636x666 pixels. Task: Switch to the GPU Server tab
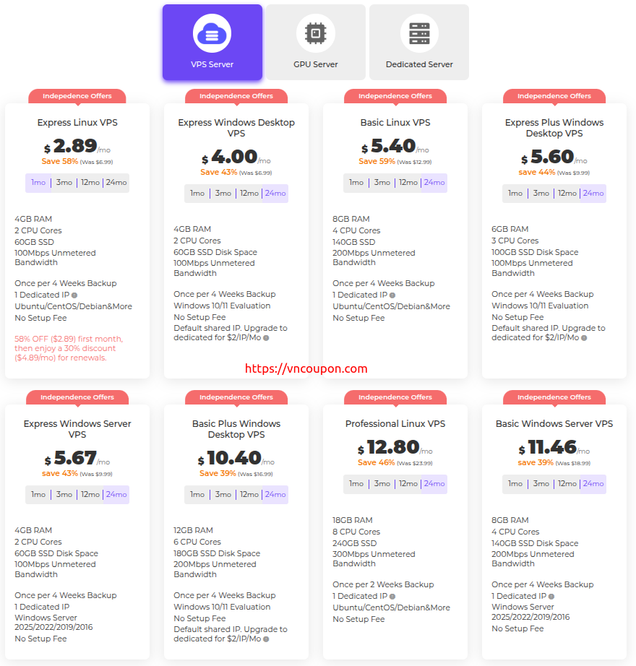coord(316,42)
